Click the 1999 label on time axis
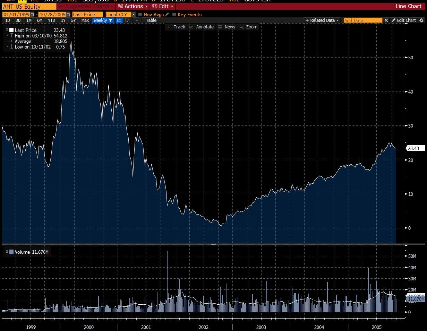427x331 pixels. 31,327
